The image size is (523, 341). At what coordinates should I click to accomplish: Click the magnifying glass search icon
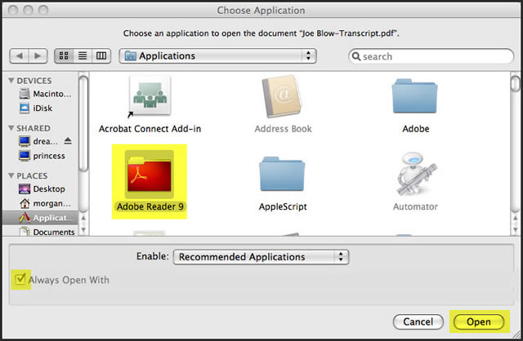(x=356, y=56)
